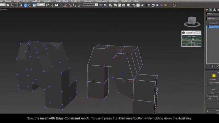
Task: Switch to the Create command panel tab
Action: click(207, 10)
